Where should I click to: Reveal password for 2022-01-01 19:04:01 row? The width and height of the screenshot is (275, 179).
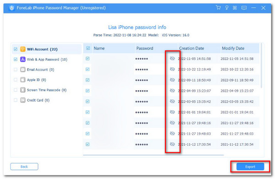[x=172, y=112]
